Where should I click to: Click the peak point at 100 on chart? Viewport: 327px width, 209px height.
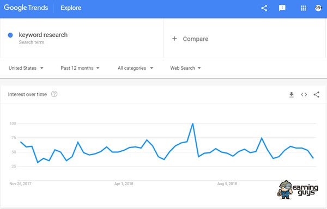point(193,124)
